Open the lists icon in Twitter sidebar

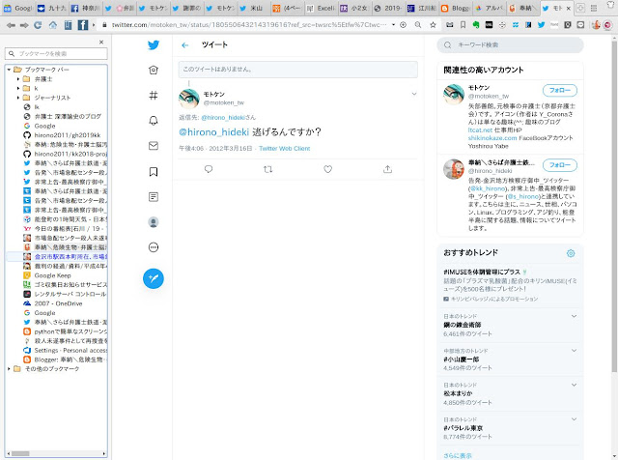click(154, 196)
